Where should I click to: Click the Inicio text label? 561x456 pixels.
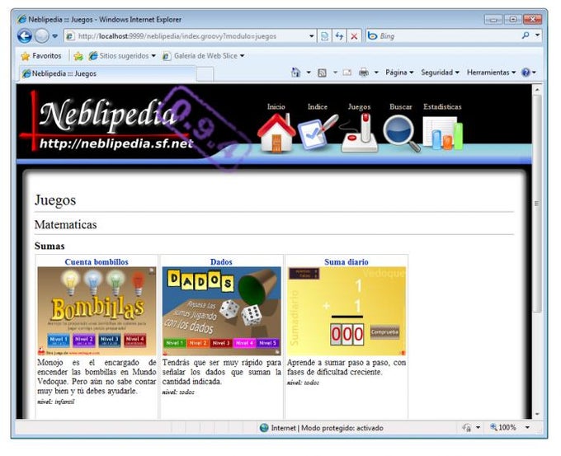[x=276, y=106]
